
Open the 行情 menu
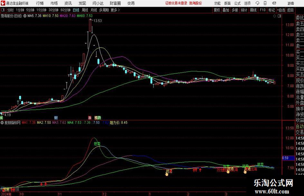tap(40, 3)
